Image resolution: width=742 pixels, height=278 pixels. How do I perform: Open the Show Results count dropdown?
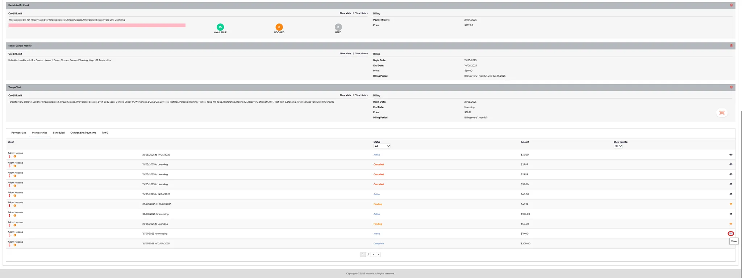coord(618,146)
